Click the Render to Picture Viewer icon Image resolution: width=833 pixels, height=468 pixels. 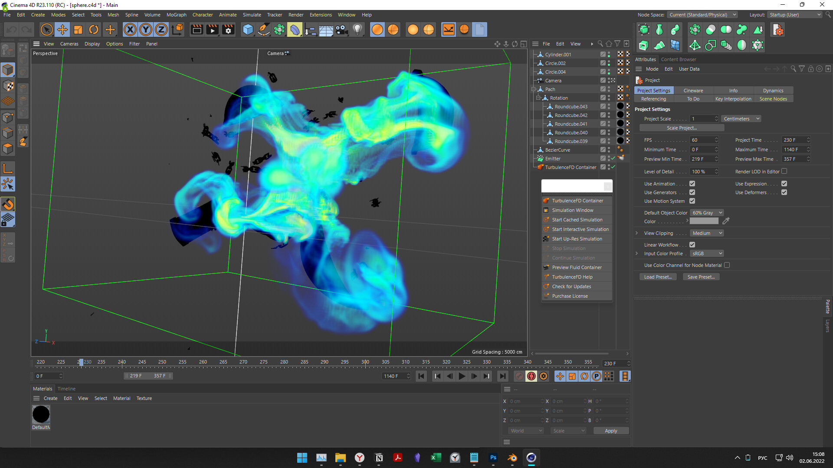[x=212, y=29]
